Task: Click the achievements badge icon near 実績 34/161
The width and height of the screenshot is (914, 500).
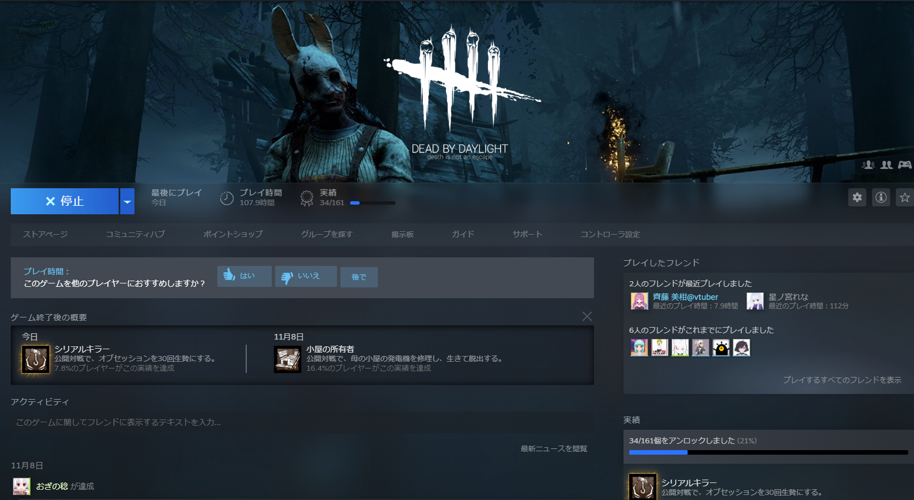Action: pyautogui.click(x=307, y=198)
